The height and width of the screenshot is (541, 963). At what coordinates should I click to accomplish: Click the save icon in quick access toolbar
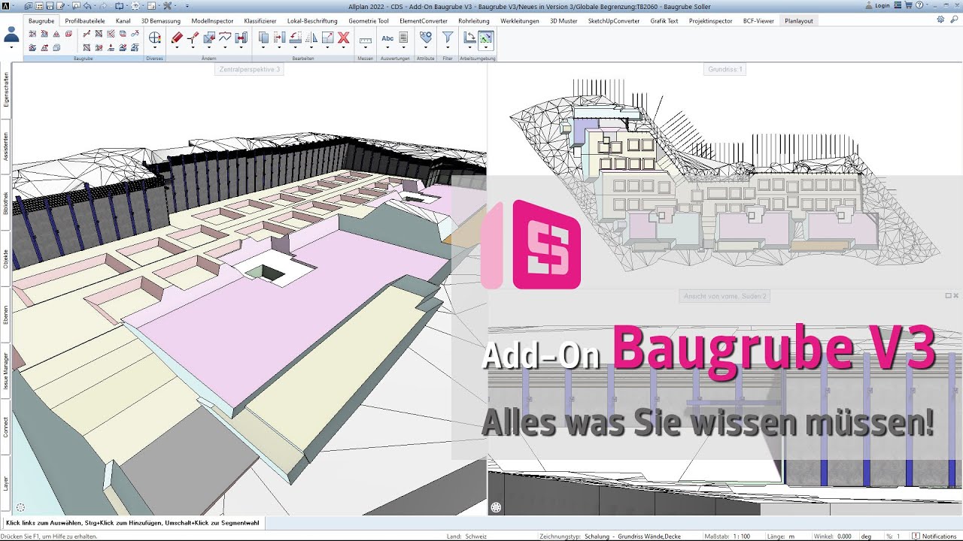point(50,5)
